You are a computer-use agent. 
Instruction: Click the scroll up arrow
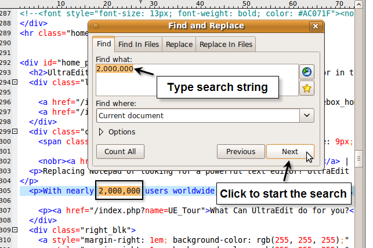[x=358, y=4]
